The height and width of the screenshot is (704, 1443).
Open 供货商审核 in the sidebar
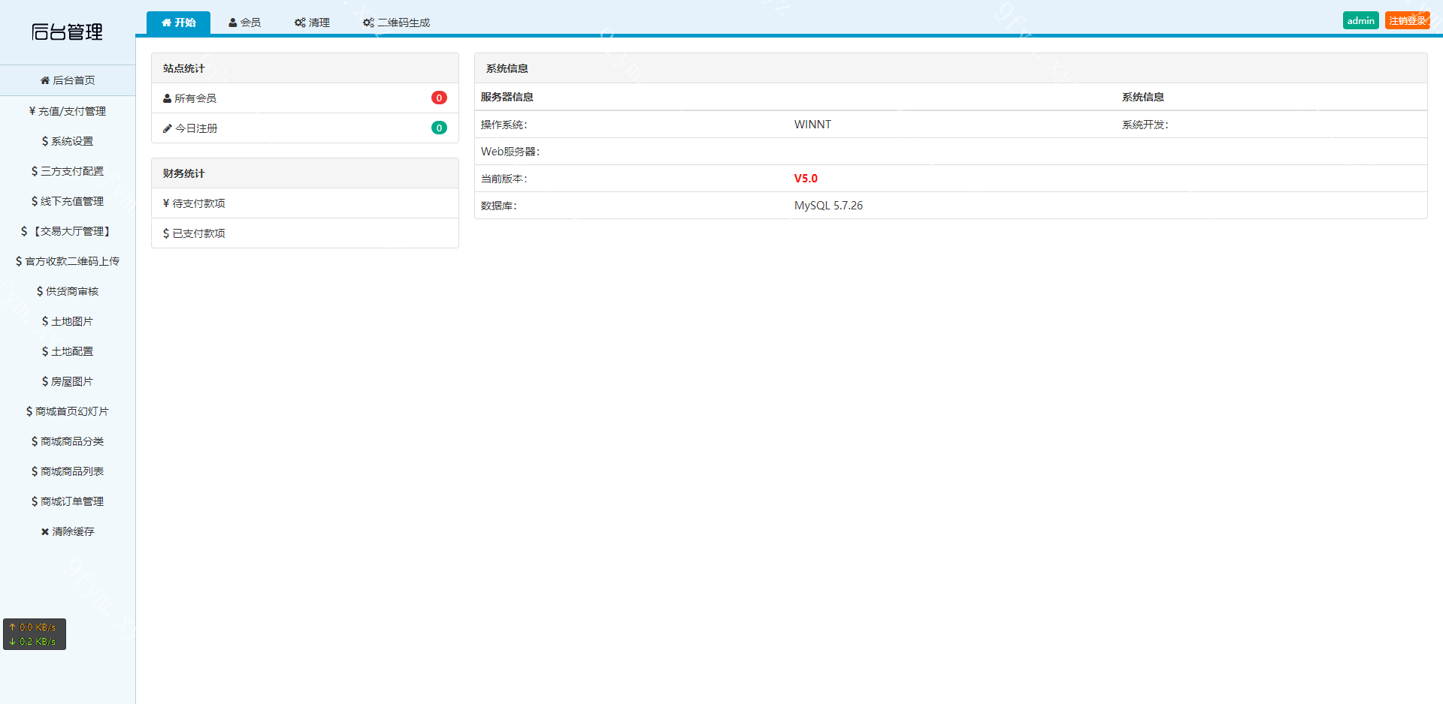pyautogui.click(x=68, y=291)
